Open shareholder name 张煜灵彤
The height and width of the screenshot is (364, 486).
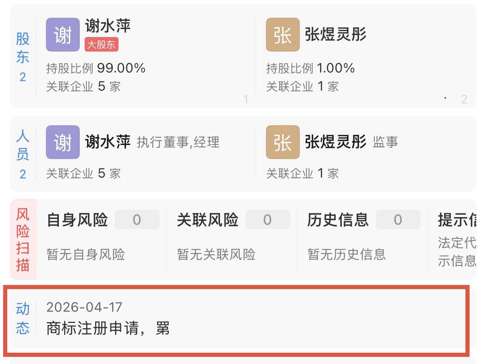click(335, 35)
